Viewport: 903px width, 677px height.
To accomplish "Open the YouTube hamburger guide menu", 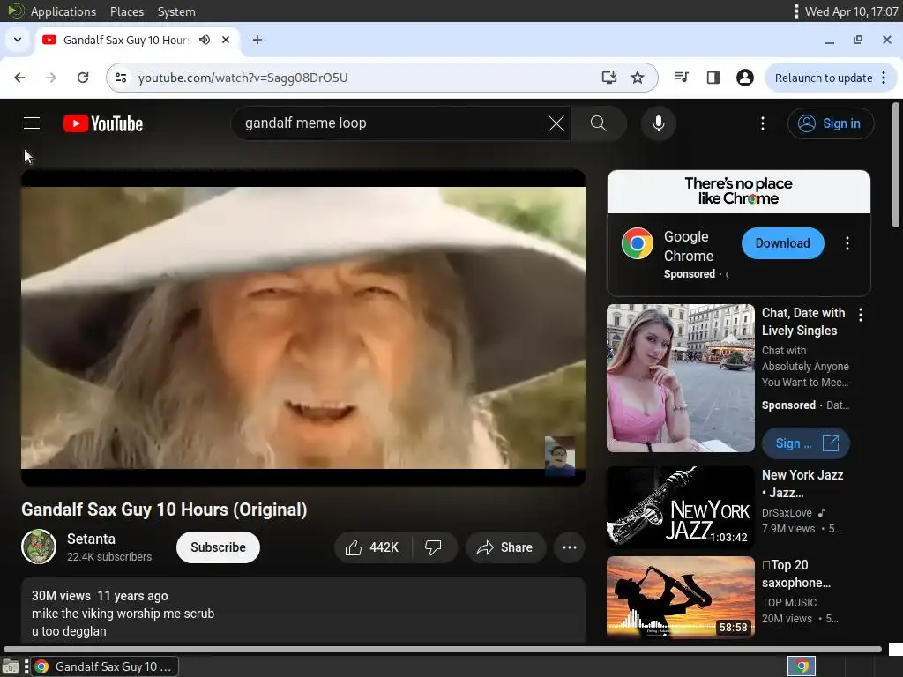I will 32,123.
